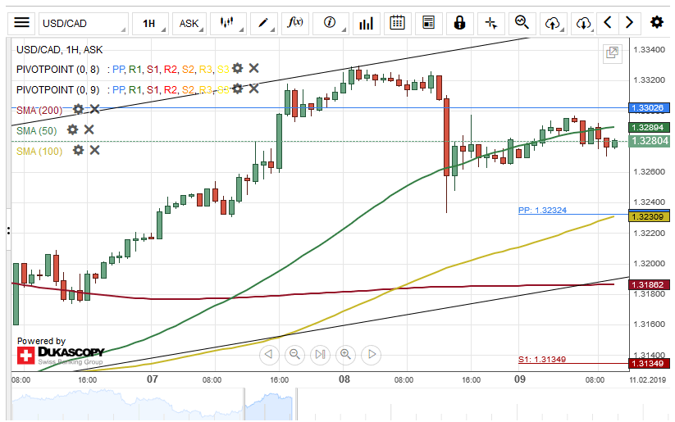Click the calendar icon in toolbar
The image size is (675, 422).
[398, 23]
